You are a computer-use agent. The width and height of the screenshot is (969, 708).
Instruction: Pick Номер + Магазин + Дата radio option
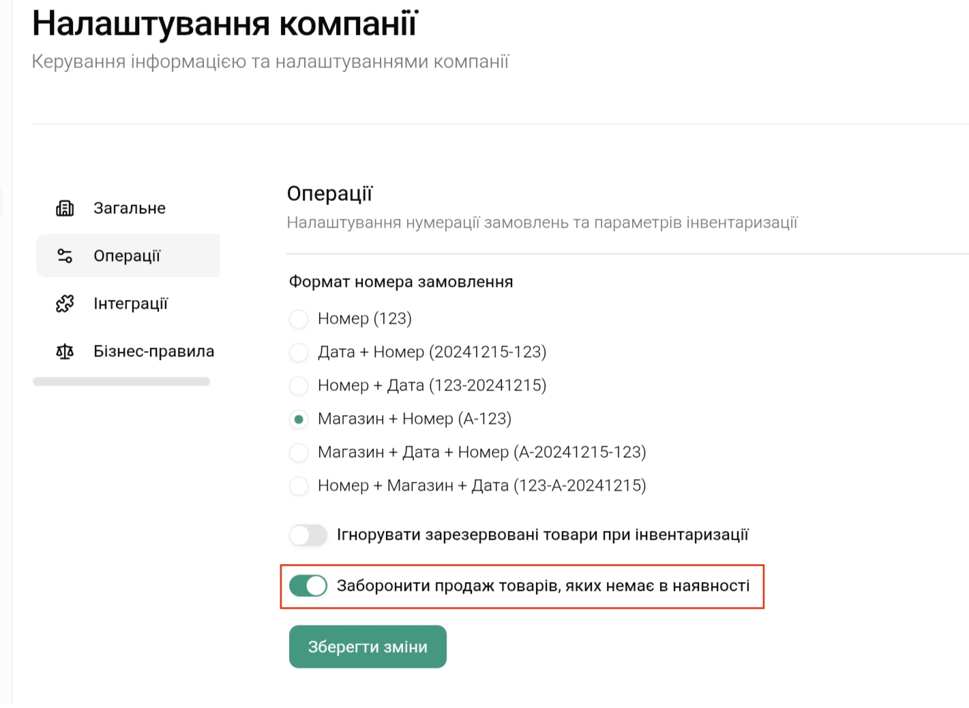pos(299,486)
